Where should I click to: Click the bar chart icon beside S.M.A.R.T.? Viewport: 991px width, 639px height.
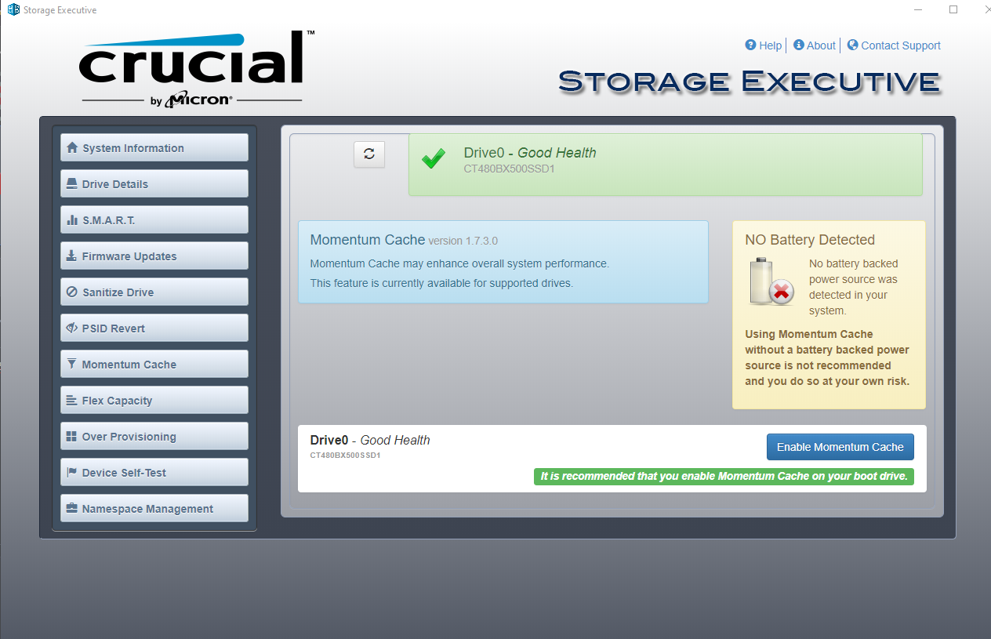[72, 220]
